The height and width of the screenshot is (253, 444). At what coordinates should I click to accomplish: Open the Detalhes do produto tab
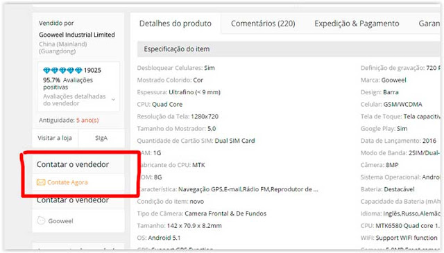click(176, 23)
